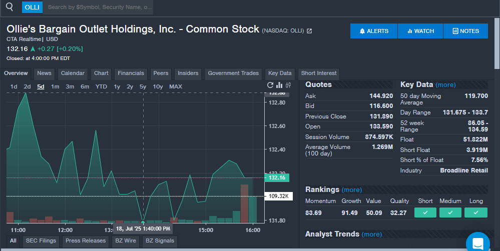This screenshot has height=251, width=500.
Task: Focus the symbol search input field
Action: click(98, 7)
